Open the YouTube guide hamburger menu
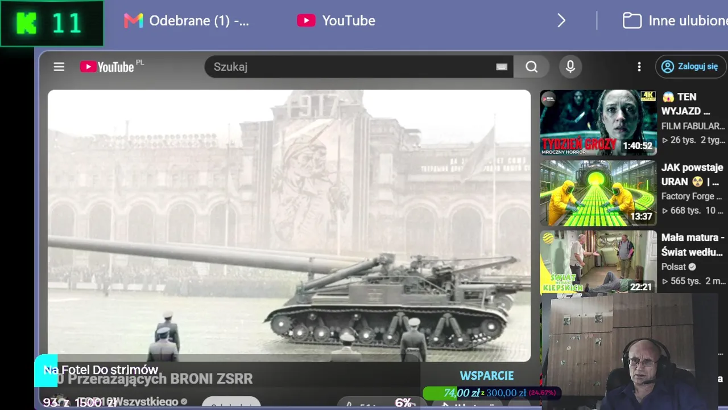 tap(59, 67)
